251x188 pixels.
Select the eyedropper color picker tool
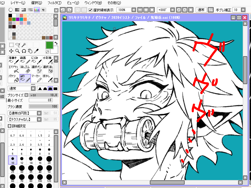point(36,51)
